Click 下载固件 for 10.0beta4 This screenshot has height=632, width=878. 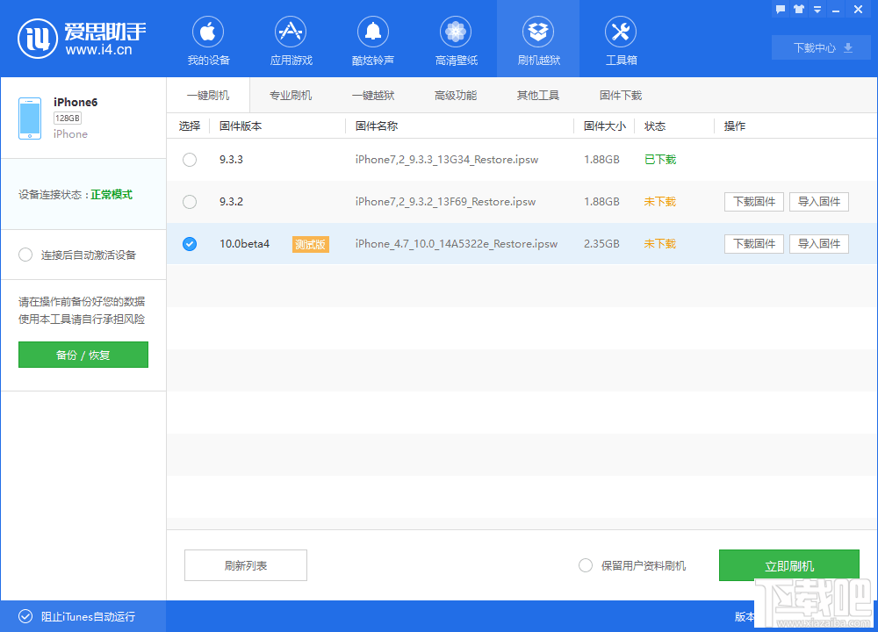point(753,243)
